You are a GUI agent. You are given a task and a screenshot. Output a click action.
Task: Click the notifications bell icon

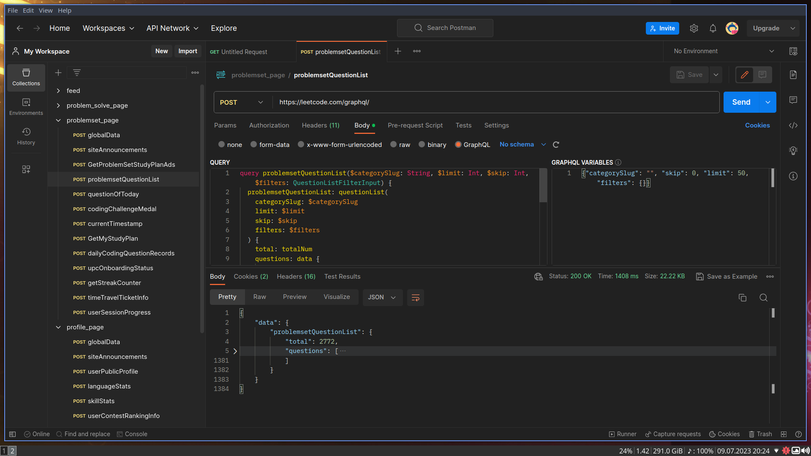coord(713,28)
